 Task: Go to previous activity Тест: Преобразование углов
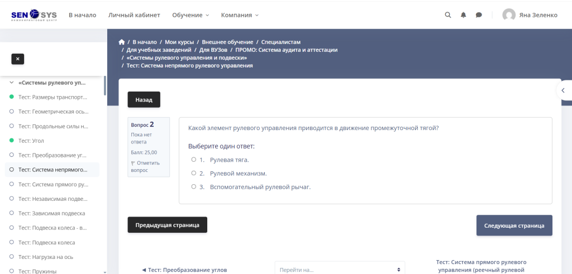pos(184,270)
